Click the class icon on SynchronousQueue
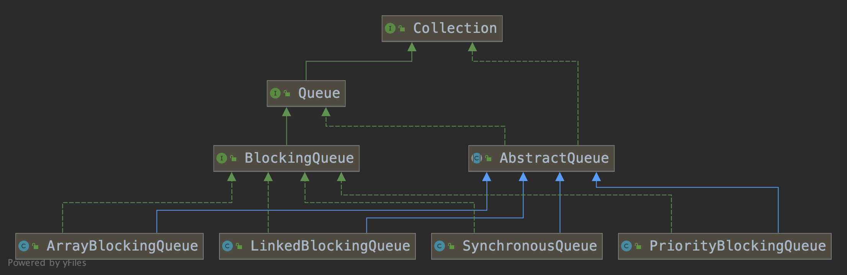The height and width of the screenshot is (275, 847). [440, 246]
